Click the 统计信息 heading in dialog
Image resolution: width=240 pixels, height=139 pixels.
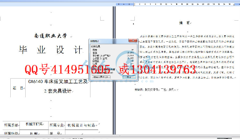coord(95,46)
